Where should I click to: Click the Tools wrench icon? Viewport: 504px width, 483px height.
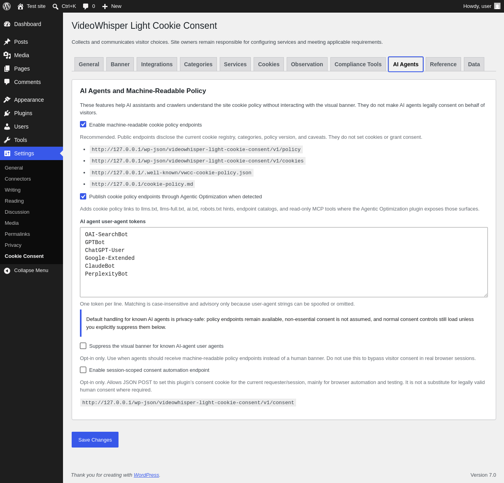[x=7, y=140]
